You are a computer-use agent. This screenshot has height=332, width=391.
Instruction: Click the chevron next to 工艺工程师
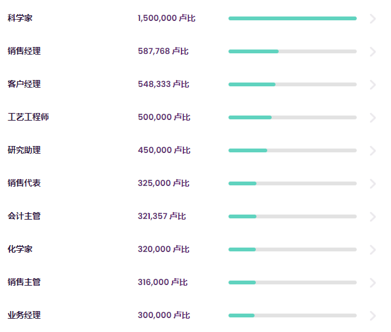point(373,117)
